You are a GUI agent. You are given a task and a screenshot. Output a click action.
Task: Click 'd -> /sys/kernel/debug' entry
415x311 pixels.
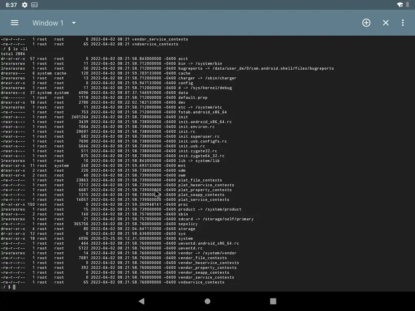click(205, 88)
